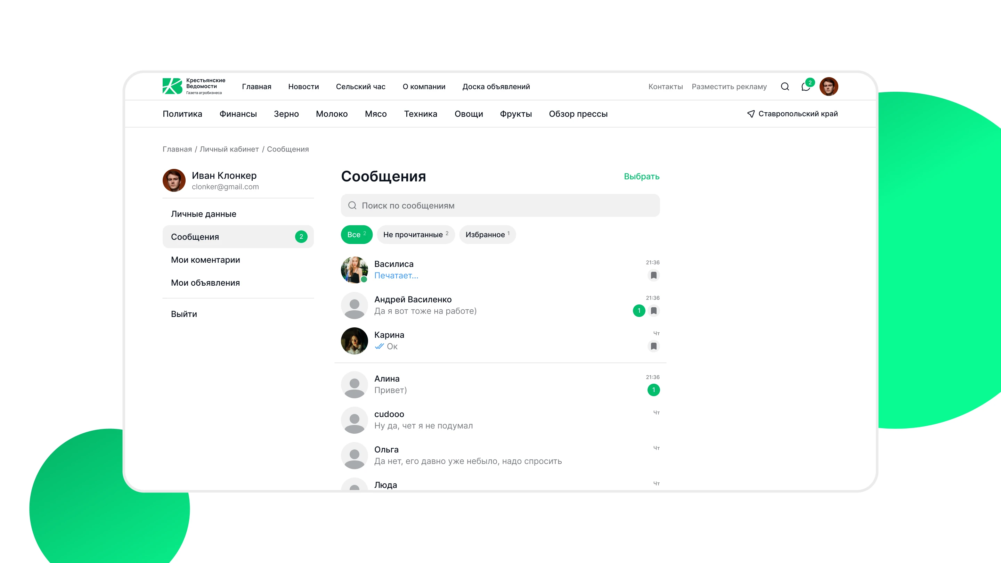
Task: Click Личный кабинет in the breadcrumb
Action: (229, 149)
